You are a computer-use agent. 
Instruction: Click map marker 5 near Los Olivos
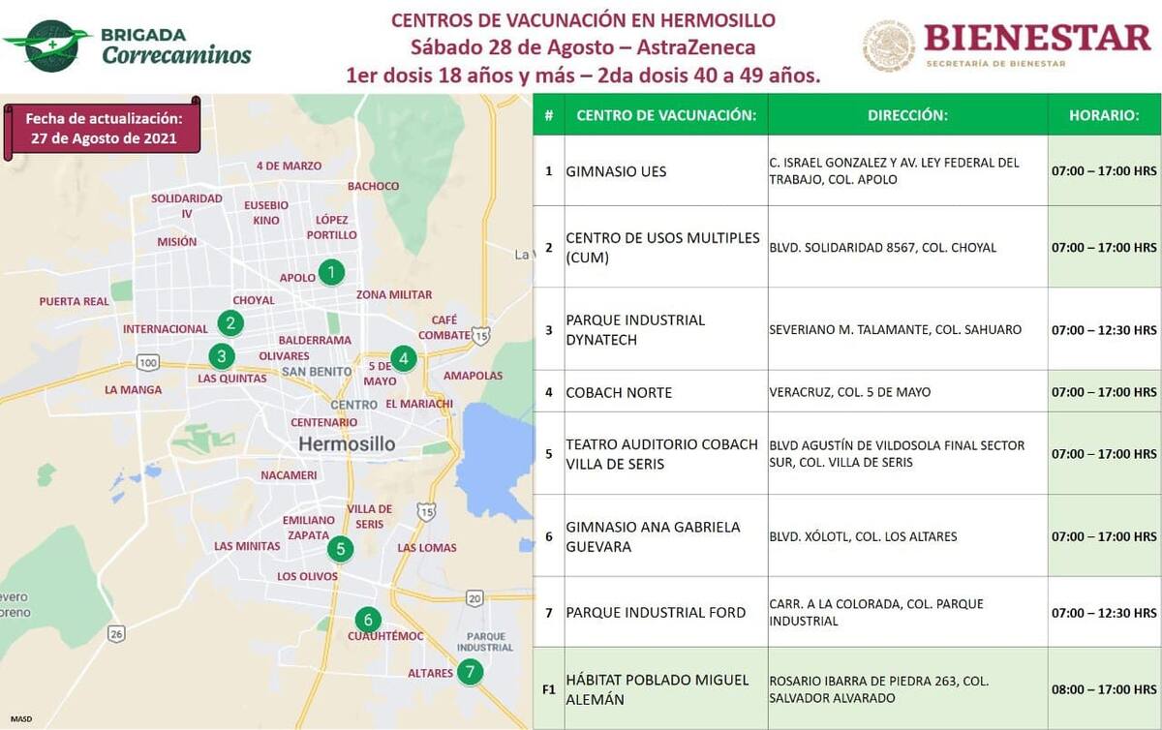click(x=340, y=549)
